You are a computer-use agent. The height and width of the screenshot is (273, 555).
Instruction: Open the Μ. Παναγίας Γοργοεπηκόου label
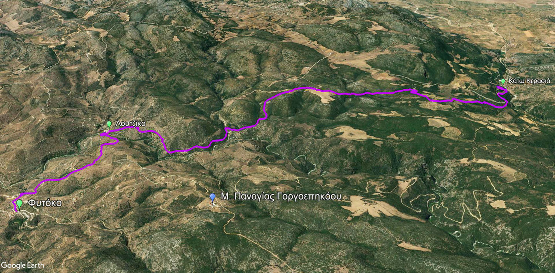(281, 197)
